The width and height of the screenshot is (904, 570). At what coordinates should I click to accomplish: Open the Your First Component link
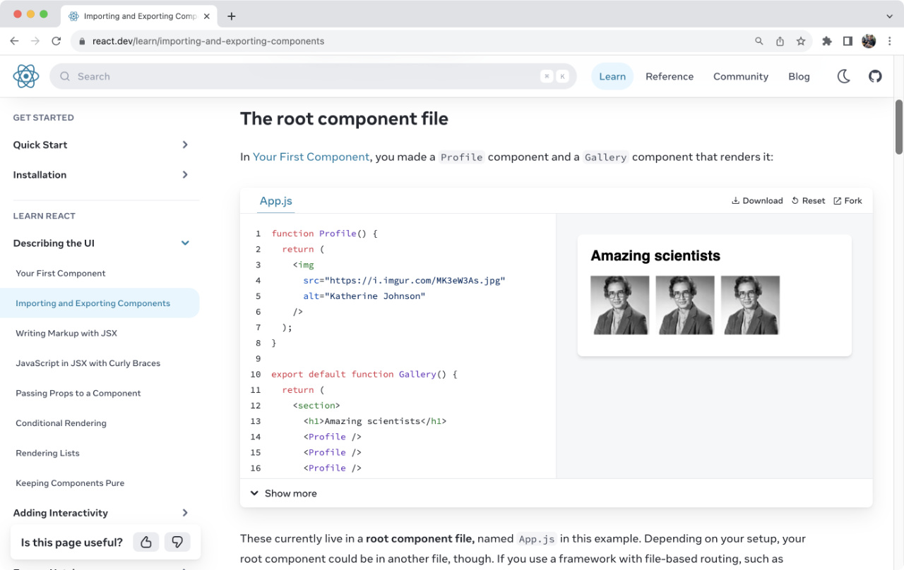pyautogui.click(x=311, y=157)
